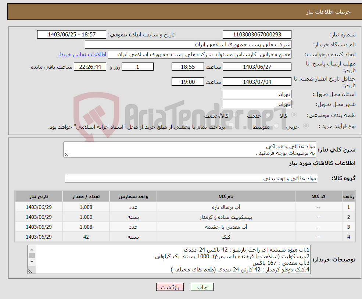Click the general description text area
Screen dimensions: 362x299
190,149
